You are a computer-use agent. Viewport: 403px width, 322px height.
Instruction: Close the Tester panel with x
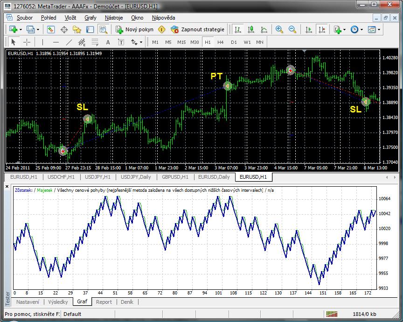coord(7,187)
